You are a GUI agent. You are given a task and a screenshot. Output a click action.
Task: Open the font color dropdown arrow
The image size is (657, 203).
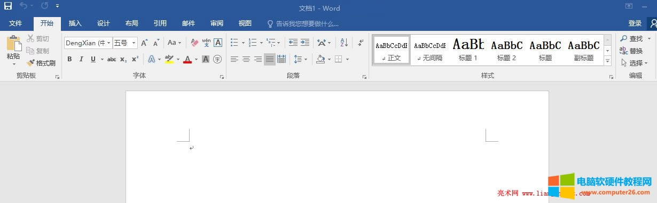pos(196,59)
